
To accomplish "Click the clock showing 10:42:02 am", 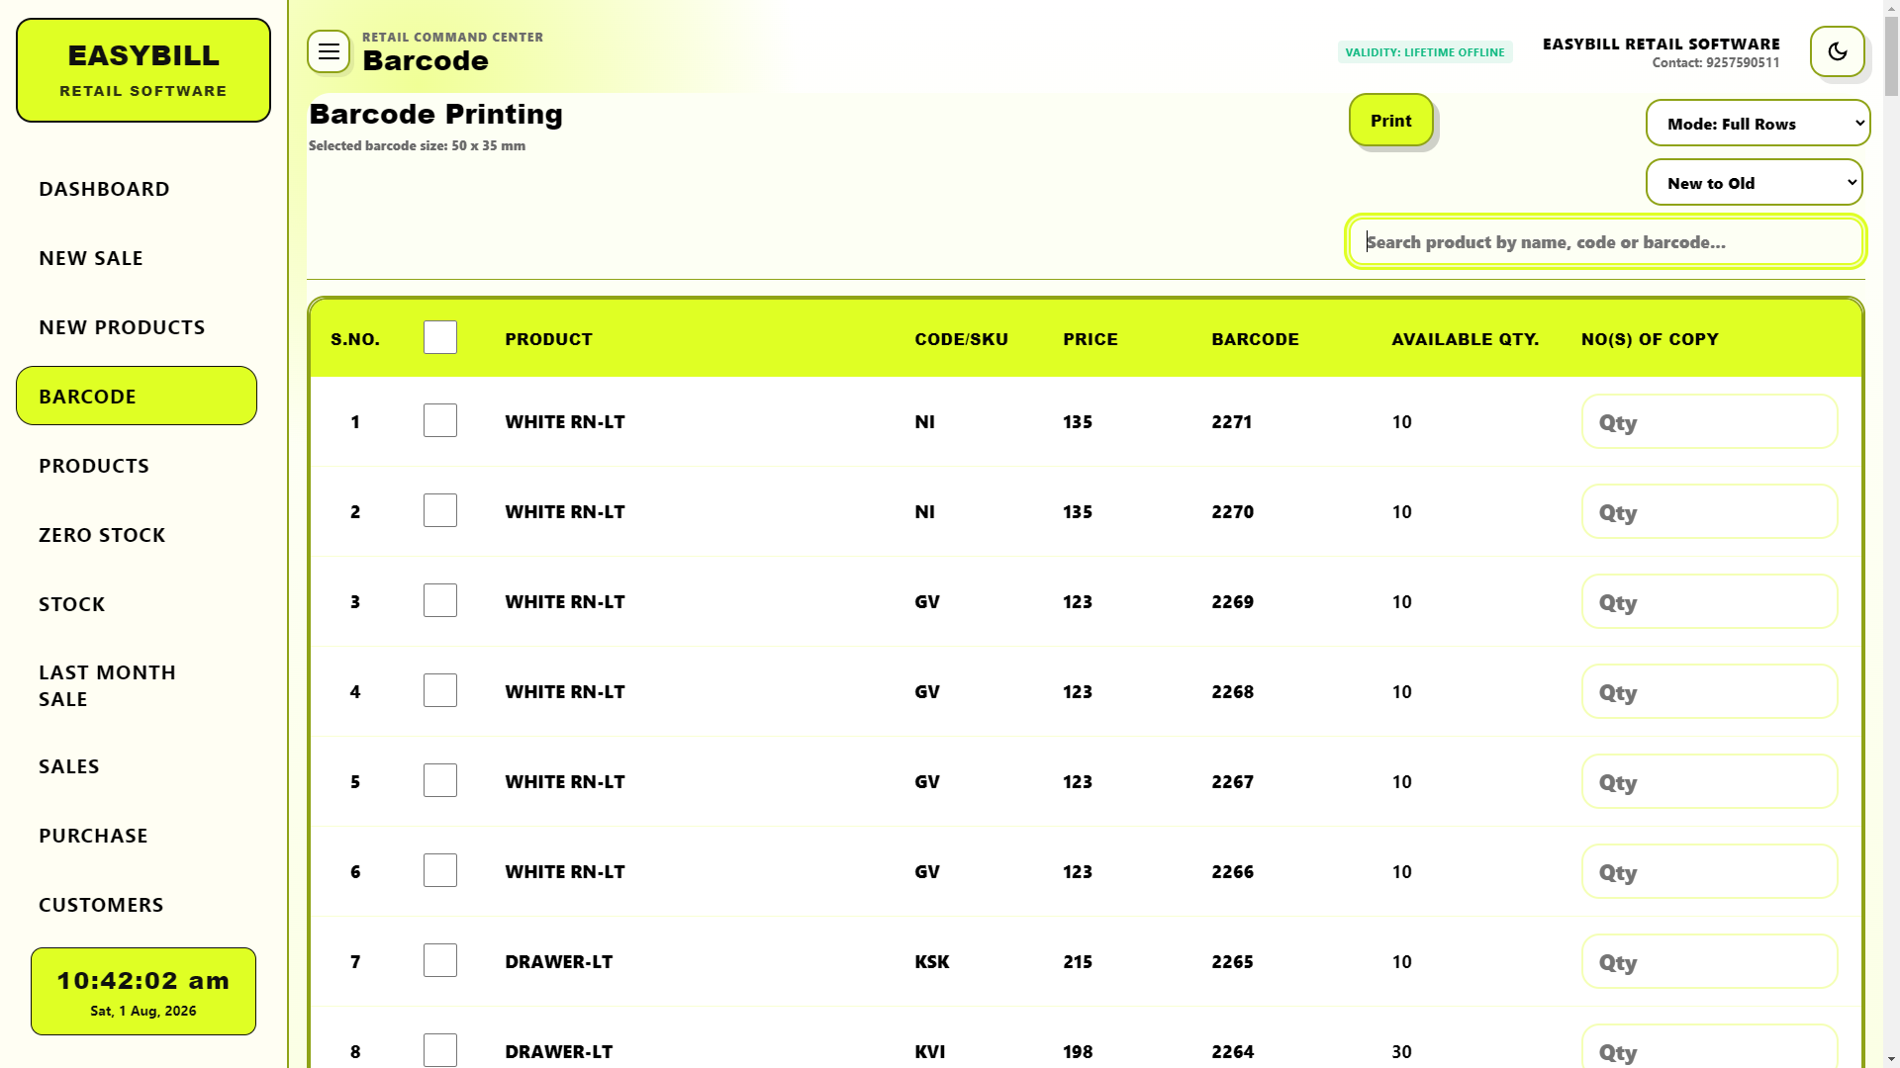I will point(143,981).
